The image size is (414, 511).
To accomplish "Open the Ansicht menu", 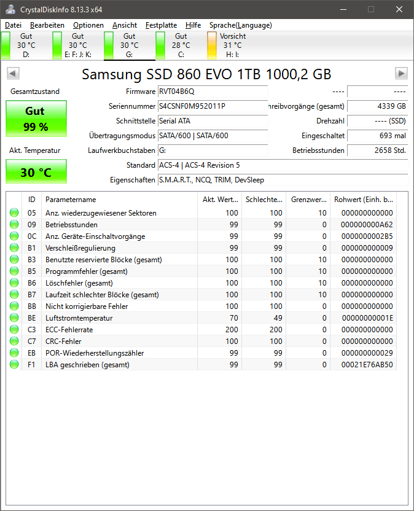I will point(125,25).
